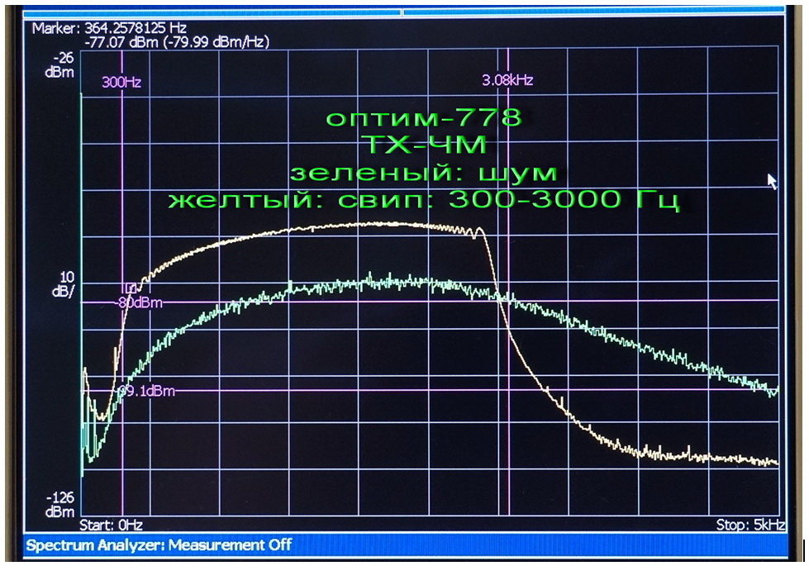809x566 pixels.
Task: Click the -126 dBm bottom level label
Action: tap(59, 505)
